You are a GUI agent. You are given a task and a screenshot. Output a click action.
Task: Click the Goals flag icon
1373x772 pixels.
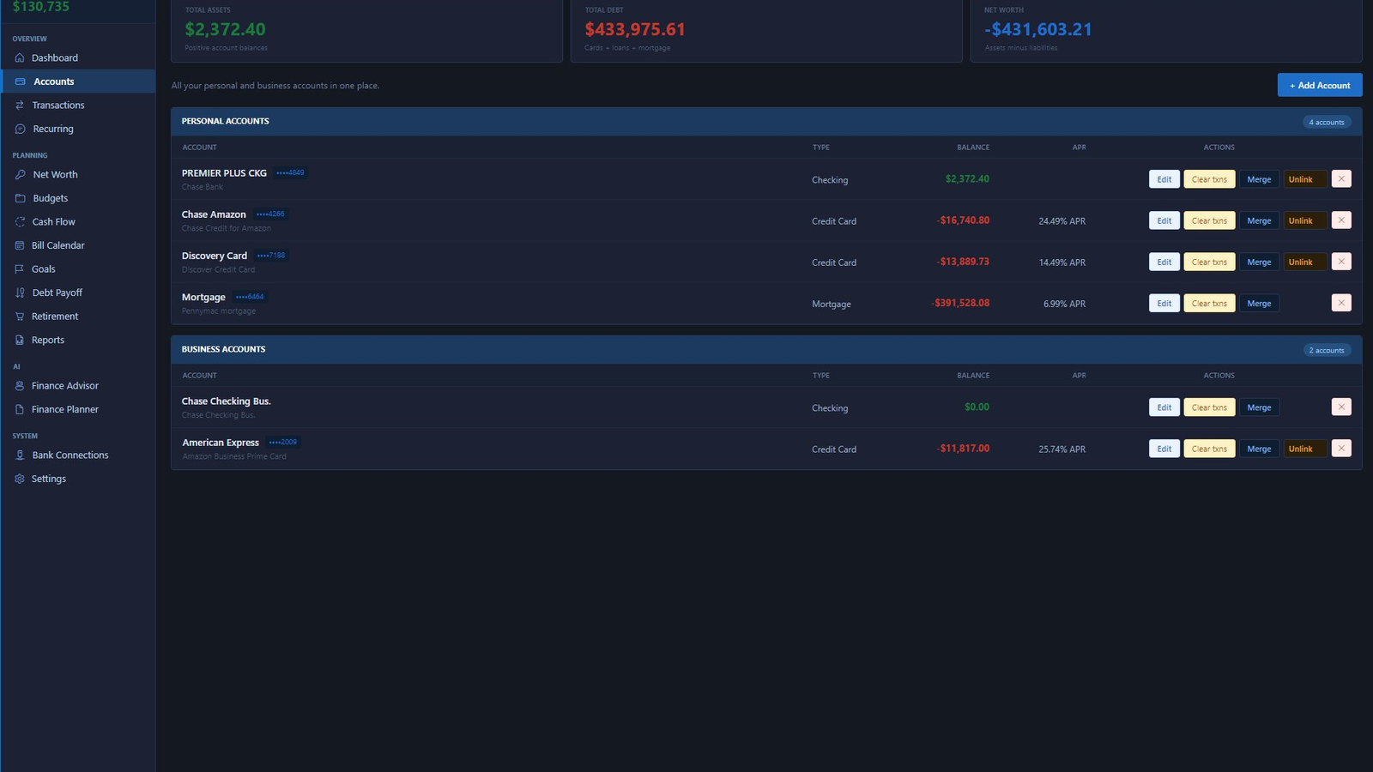20,268
